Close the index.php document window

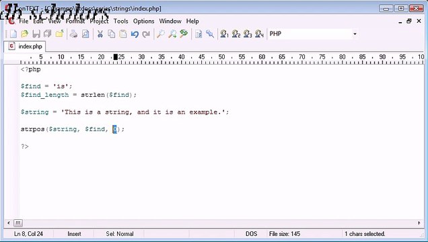tap(419, 22)
